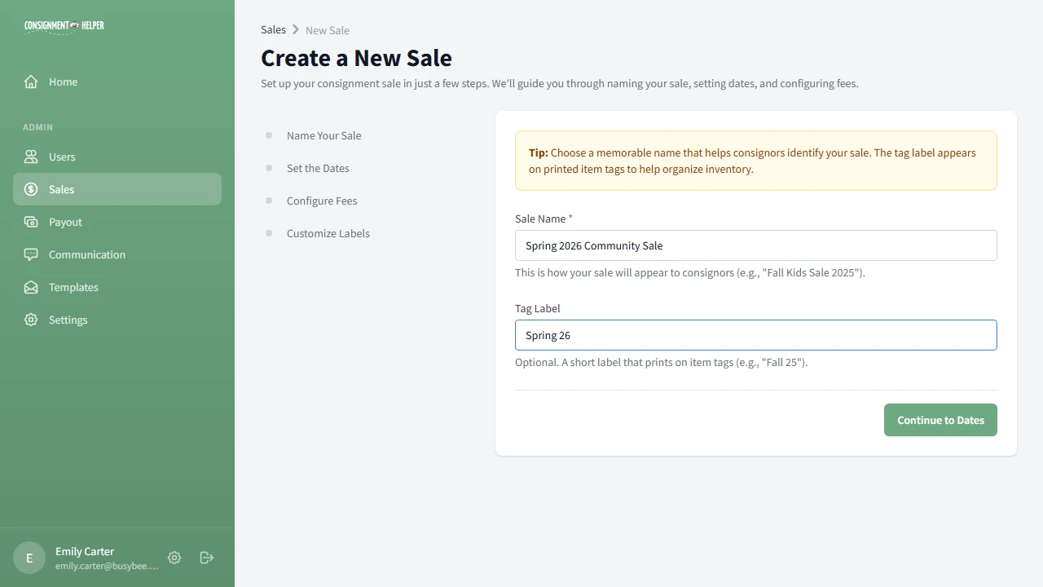This screenshot has height=587, width=1043.
Task: Open the Customize Labels step
Action: point(328,233)
